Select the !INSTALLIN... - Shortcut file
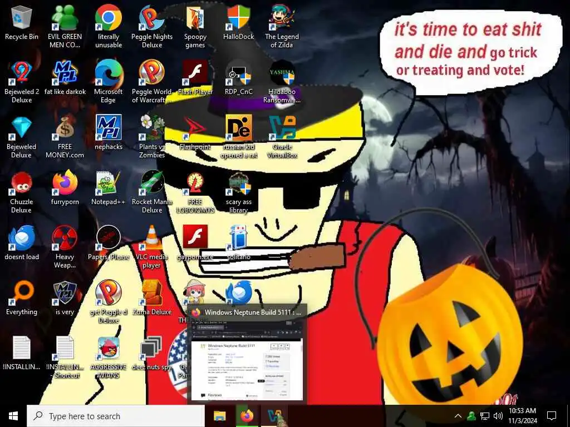570x427 pixels. (x=65, y=348)
